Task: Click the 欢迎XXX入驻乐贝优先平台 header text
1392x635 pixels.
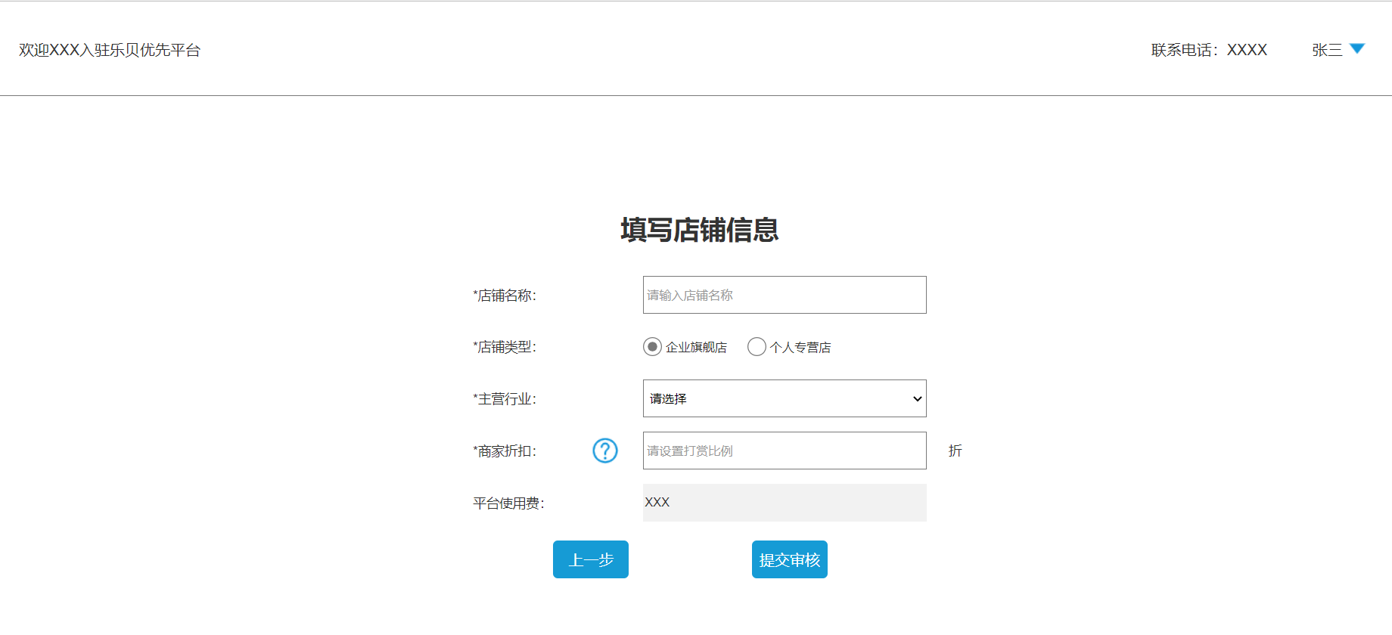Action: click(110, 50)
